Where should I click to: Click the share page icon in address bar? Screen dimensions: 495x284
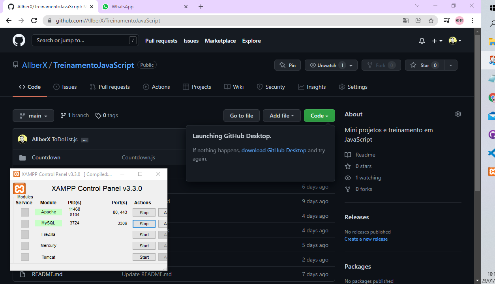418,21
